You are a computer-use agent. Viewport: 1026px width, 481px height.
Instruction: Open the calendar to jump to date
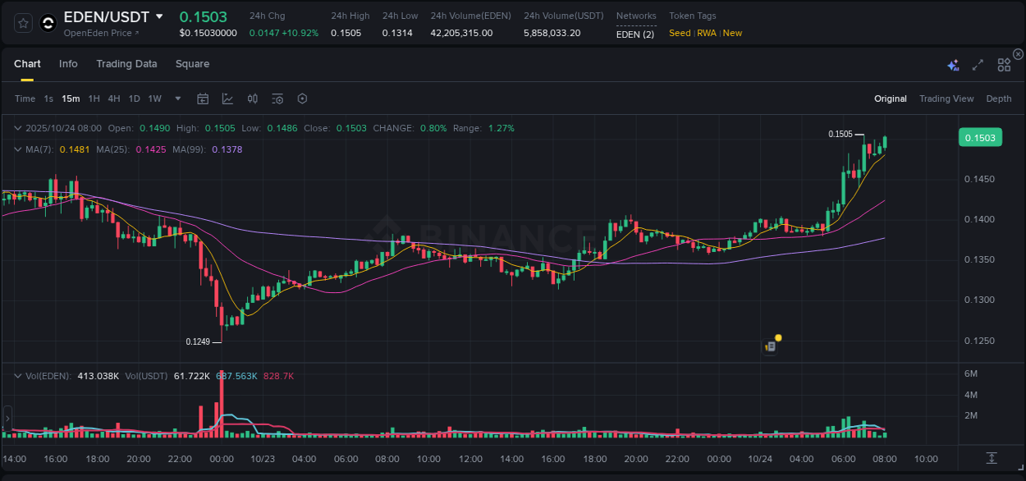coord(203,98)
